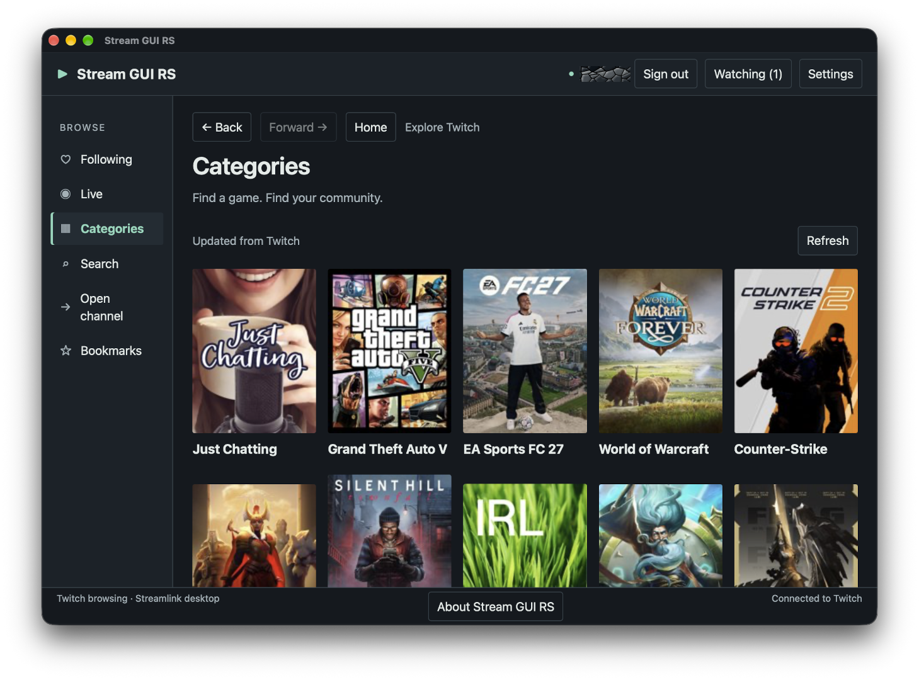Click the 'World of Warcraft' title text
919x680 pixels.
(x=654, y=449)
